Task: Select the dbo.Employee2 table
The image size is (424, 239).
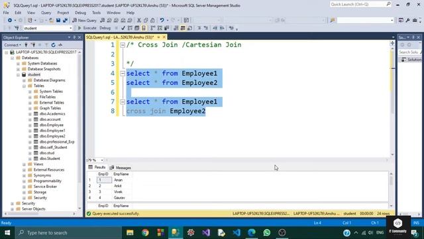Action: pos(52,136)
